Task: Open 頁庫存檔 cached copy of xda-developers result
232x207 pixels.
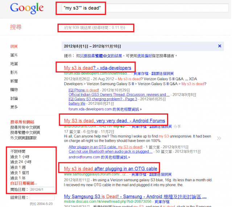Action: click(x=141, y=74)
